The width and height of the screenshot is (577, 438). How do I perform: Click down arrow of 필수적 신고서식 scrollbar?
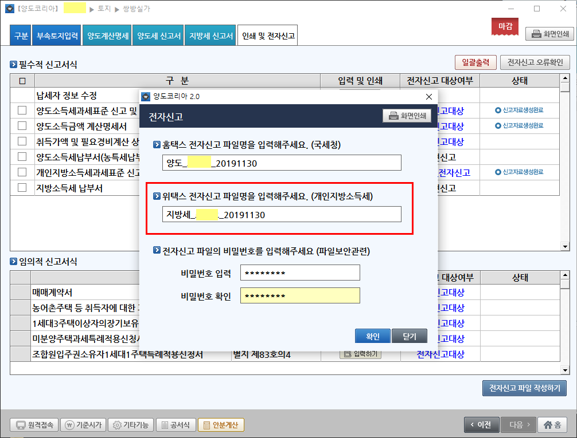[565, 247]
